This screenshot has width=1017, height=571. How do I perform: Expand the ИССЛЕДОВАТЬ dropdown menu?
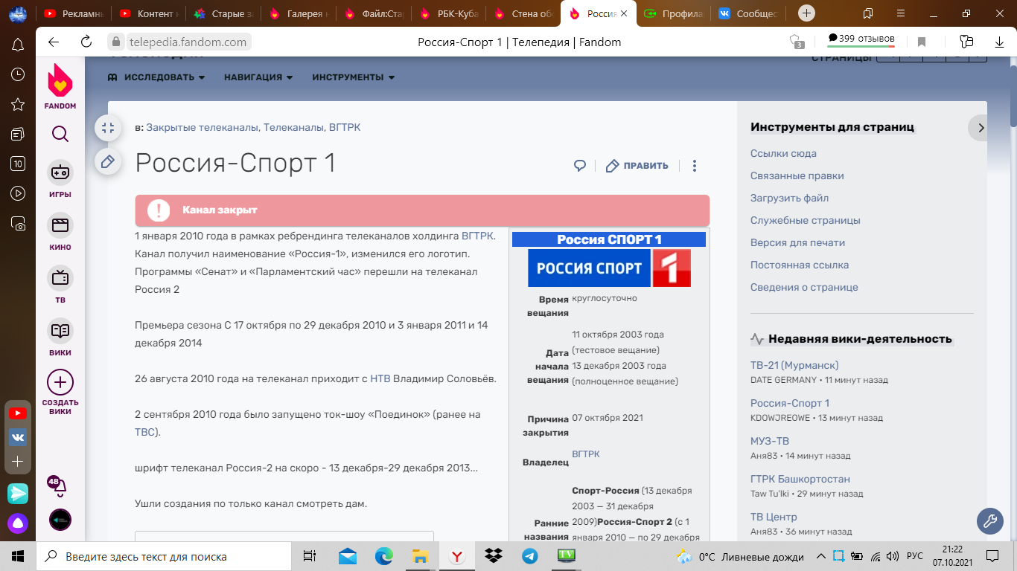[x=156, y=77]
